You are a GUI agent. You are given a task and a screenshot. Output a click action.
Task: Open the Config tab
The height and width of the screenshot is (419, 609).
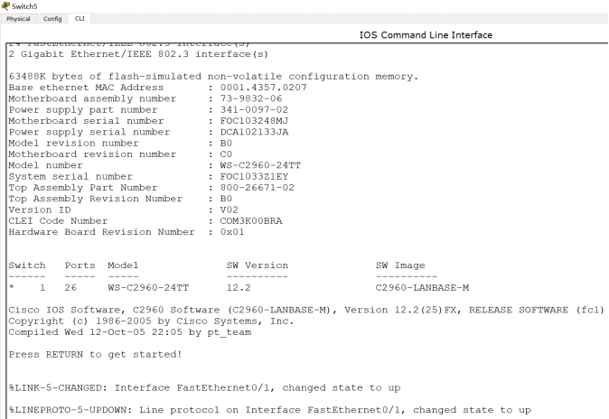tap(52, 19)
